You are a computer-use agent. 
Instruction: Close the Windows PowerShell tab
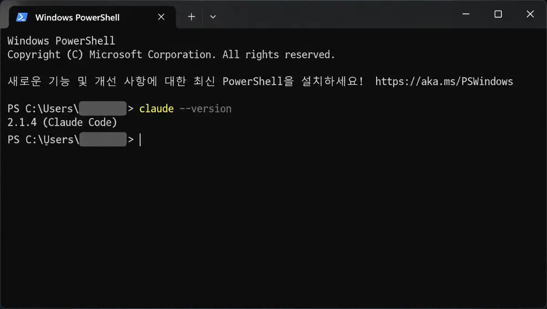point(161,17)
